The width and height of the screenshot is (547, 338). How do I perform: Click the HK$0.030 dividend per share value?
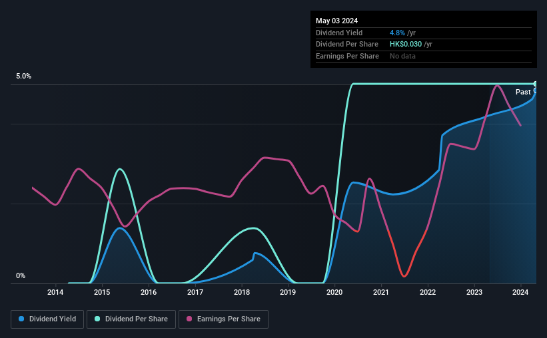pos(406,45)
